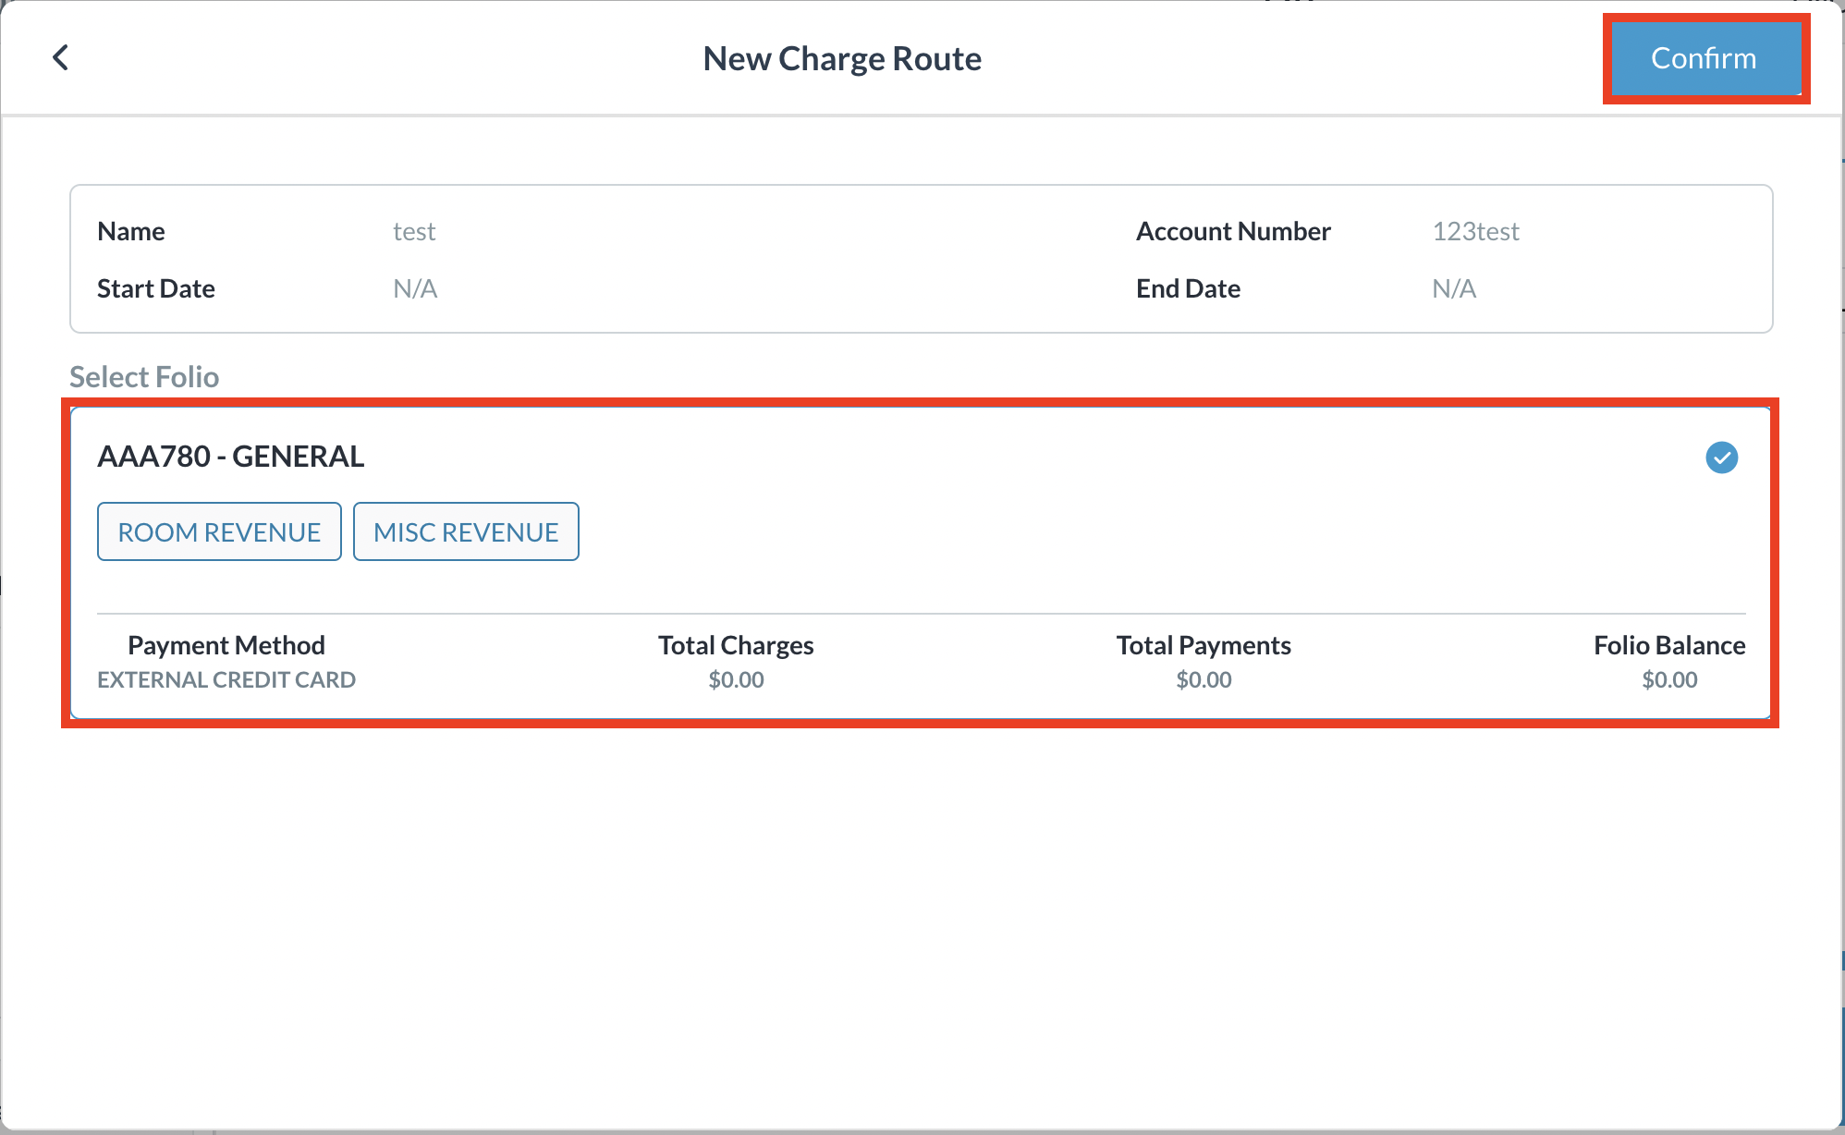Click the Folio Balance $0.00 amount
Image resolution: width=1845 pixels, height=1135 pixels.
pos(1669,680)
